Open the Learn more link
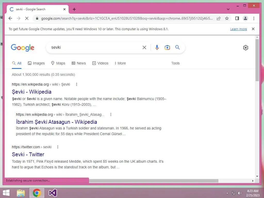 (x=238, y=29)
